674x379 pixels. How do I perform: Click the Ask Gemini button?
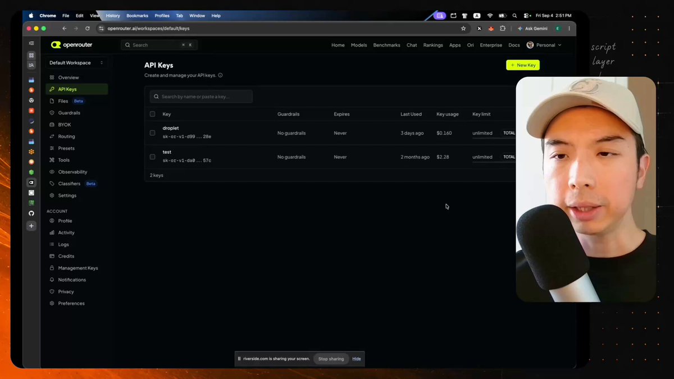tap(532, 28)
